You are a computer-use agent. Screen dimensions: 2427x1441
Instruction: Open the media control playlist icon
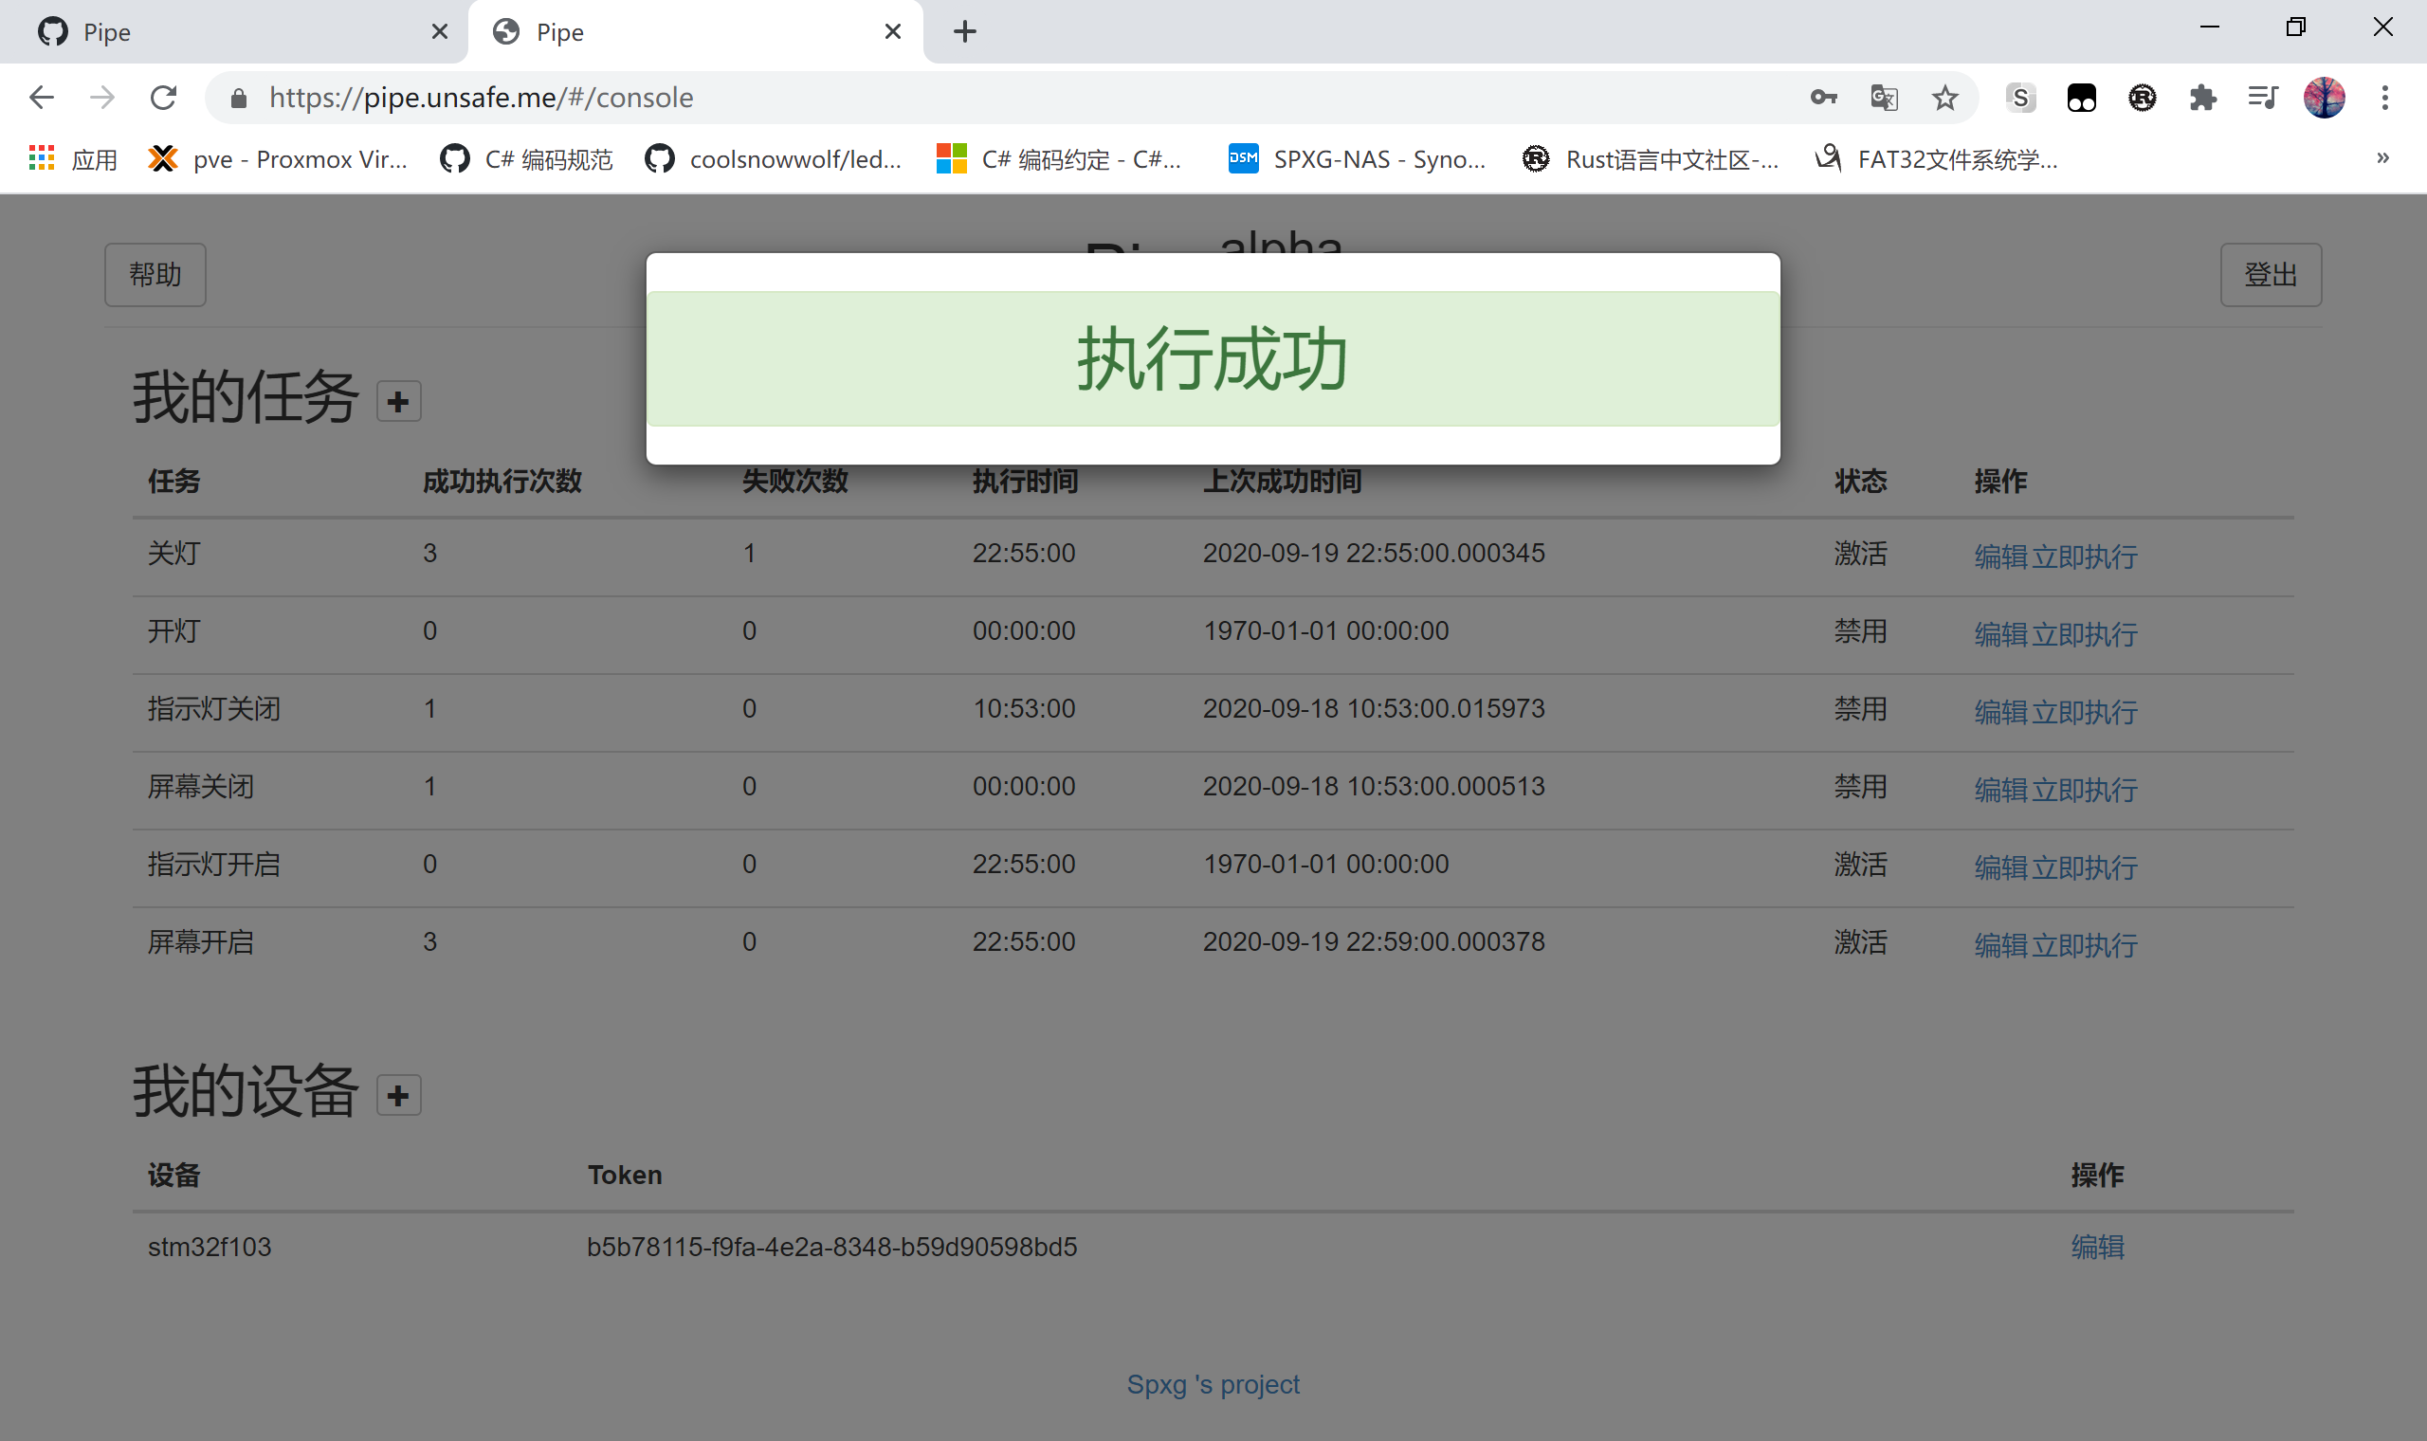pyautogui.click(x=2263, y=97)
